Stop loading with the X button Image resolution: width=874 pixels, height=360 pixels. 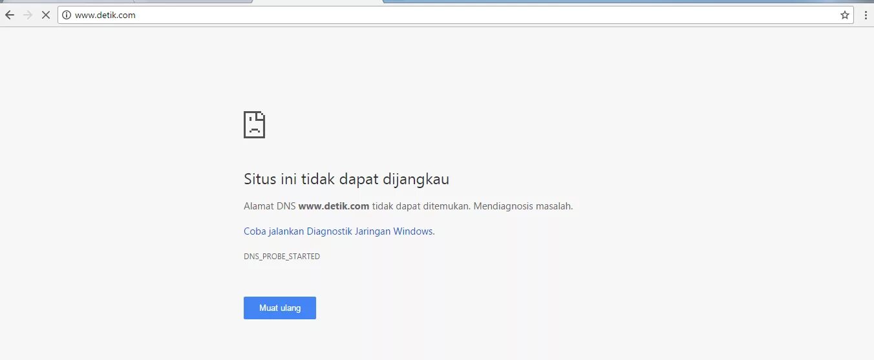(45, 15)
